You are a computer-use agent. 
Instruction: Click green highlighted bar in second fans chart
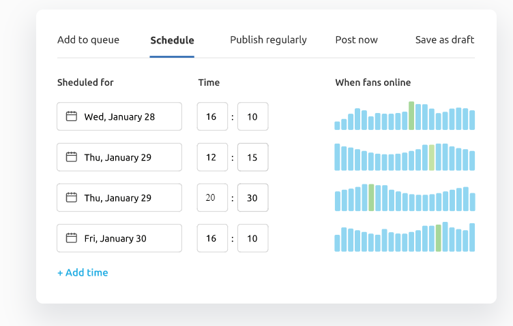(432, 157)
